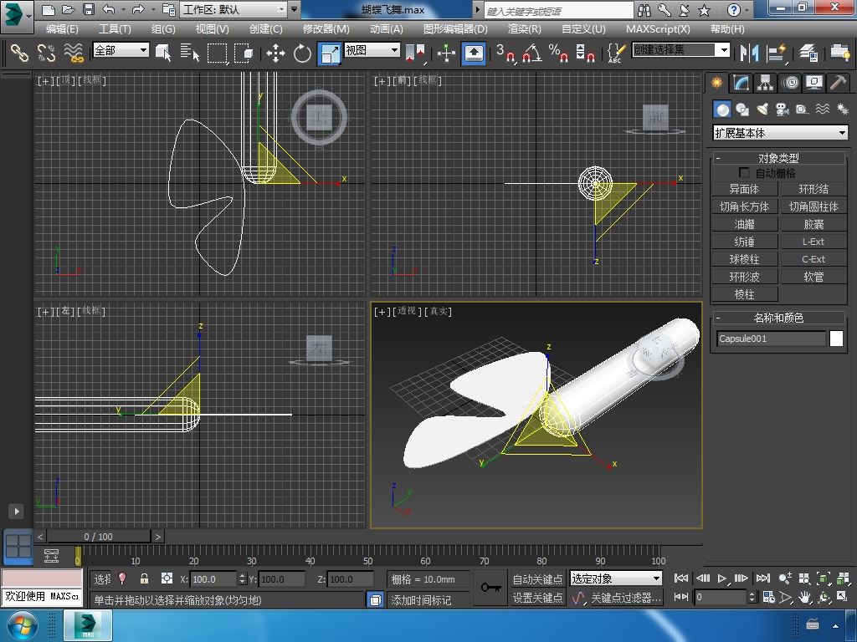Open the 扩展基本体 primitive type dropdown
This screenshot has height=642, width=857.
[780, 133]
